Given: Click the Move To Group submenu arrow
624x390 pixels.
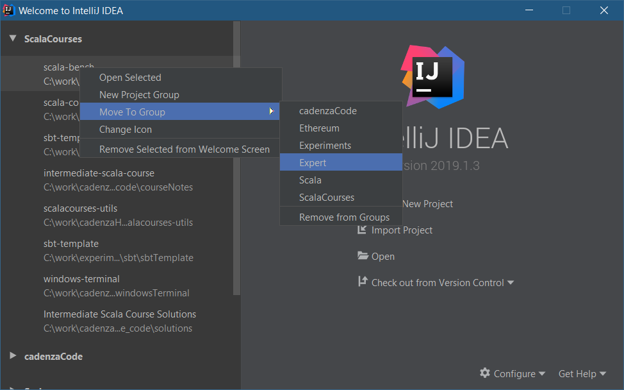Looking at the screenshot, I should click(272, 112).
